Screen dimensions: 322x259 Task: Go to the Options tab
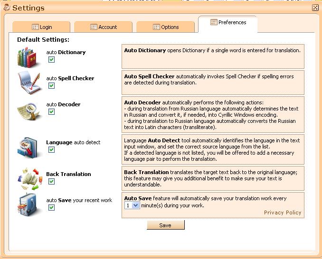[166, 27]
